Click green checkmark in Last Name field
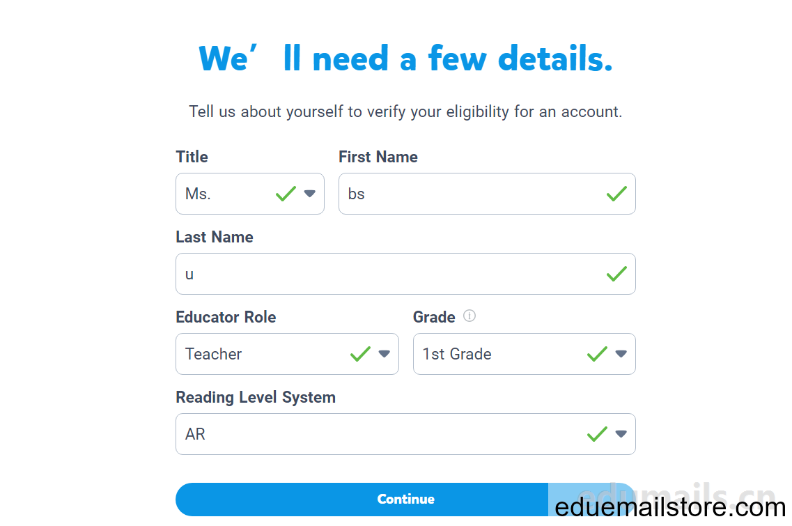This screenshot has height=526, width=792. pyautogui.click(x=616, y=274)
